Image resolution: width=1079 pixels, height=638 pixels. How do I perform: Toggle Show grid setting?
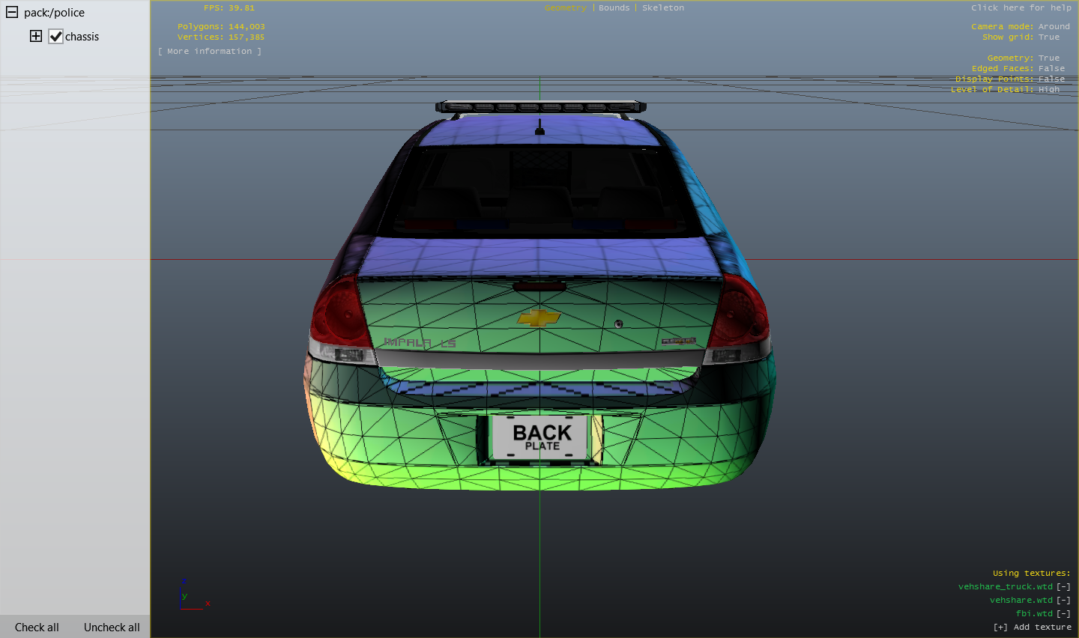pos(1048,37)
